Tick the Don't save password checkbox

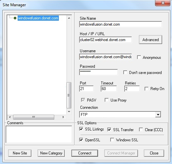pyautogui.click(x=125, y=72)
